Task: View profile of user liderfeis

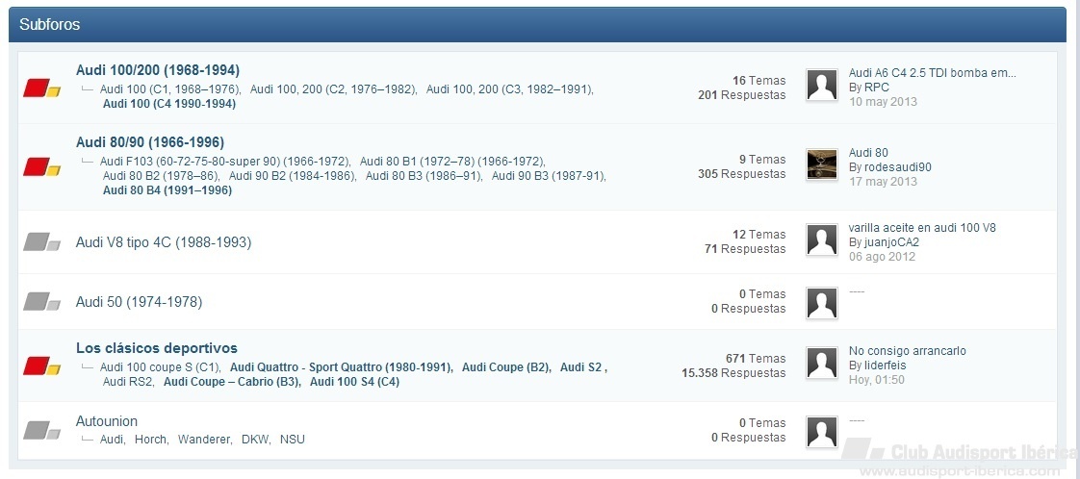Action: pyautogui.click(x=885, y=366)
